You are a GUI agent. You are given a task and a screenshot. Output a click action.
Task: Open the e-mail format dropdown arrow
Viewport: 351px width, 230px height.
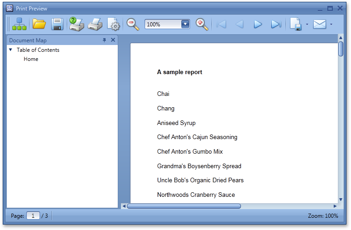click(331, 25)
